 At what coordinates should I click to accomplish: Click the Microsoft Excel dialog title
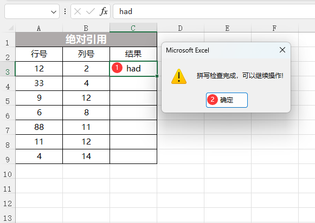pyautogui.click(x=188, y=50)
